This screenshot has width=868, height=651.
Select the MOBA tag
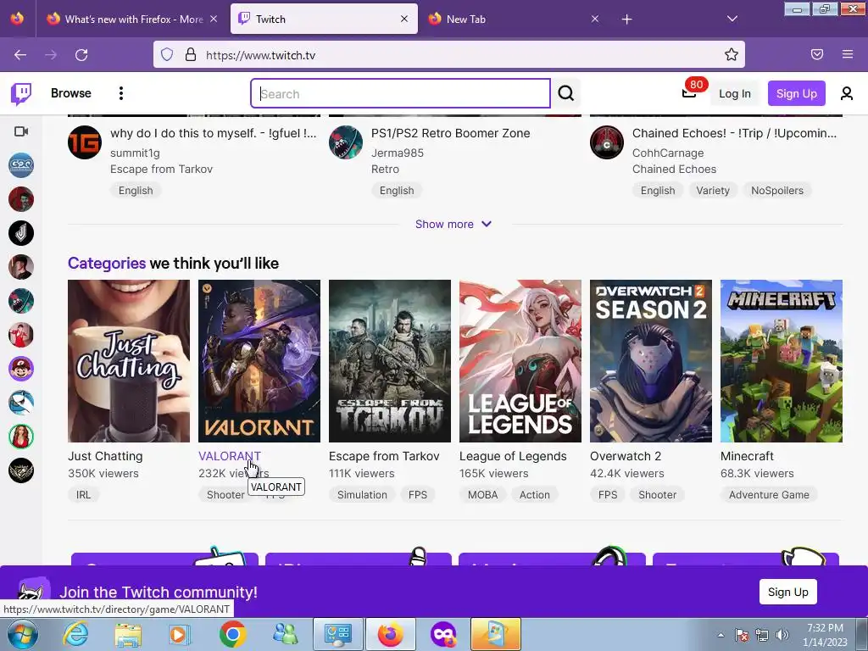[482, 494]
